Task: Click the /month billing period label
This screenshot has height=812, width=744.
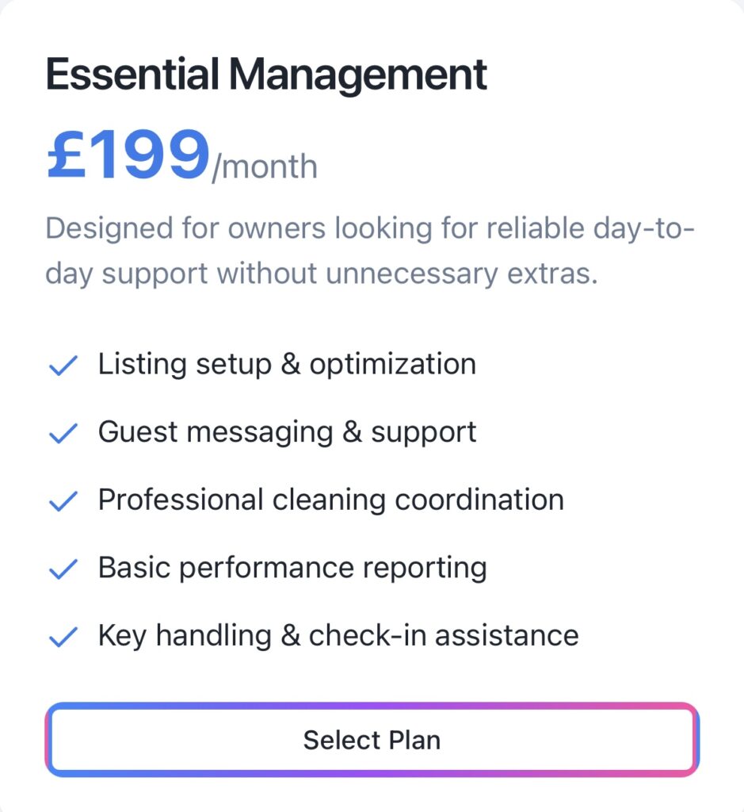Action: (x=265, y=167)
